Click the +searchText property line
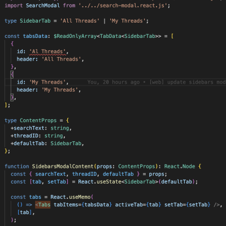226x226 pixels. click(x=41, y=128)
